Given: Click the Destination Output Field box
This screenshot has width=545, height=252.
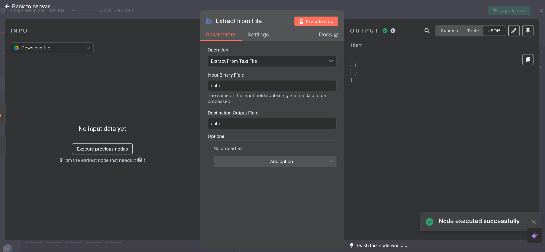Looking at the screenshot, I should (x=272, y=124).
